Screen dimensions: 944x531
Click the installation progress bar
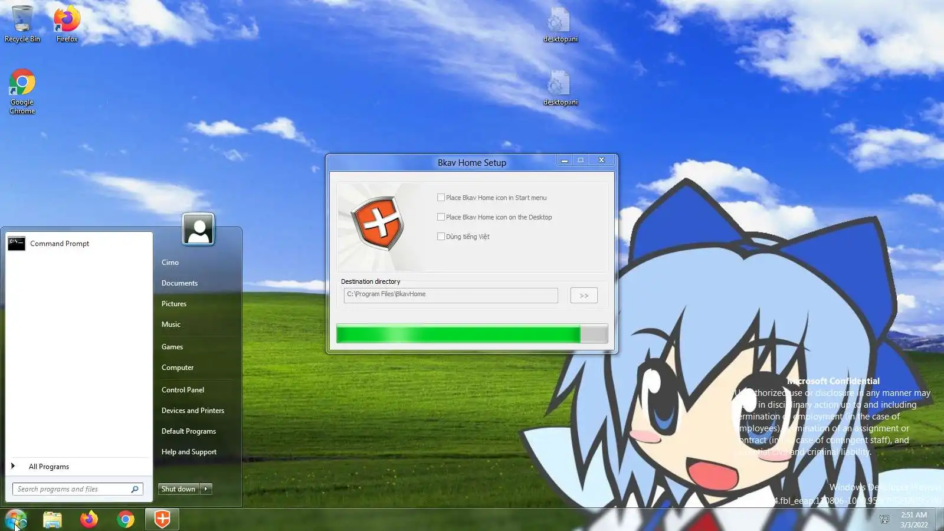[x=472, y=334]
